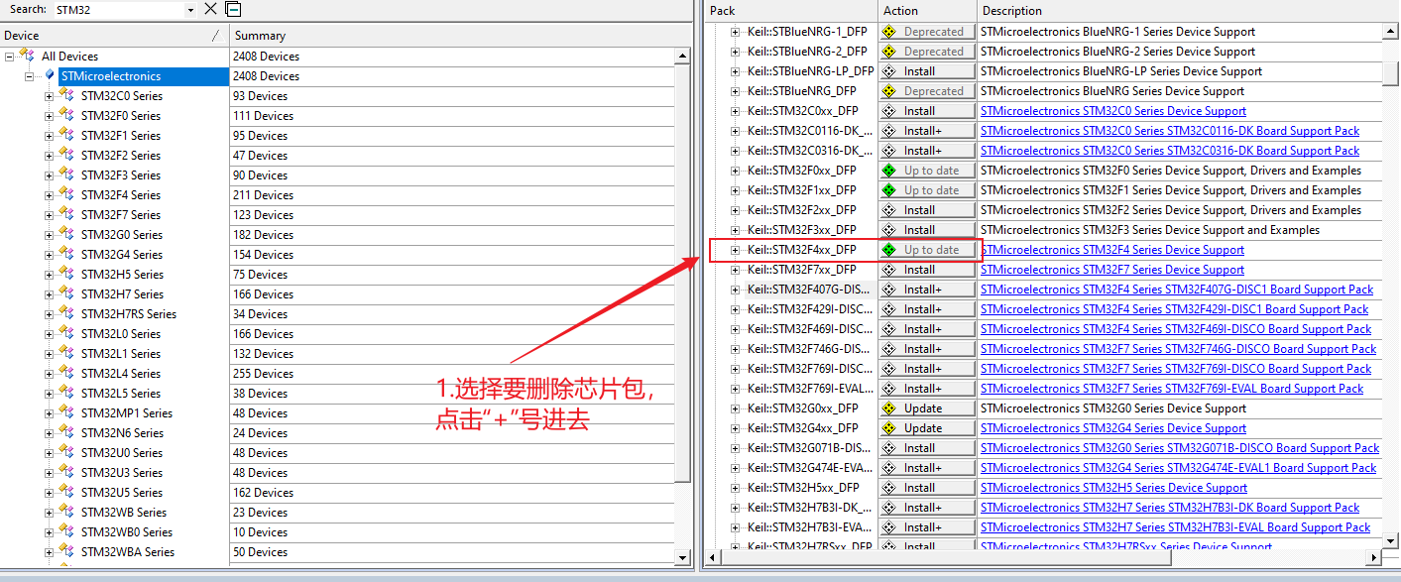Install the Keil::STM32F2xx_DFP pack
Viewport: 1401px width, 582px height.
(x=927, y=210)
